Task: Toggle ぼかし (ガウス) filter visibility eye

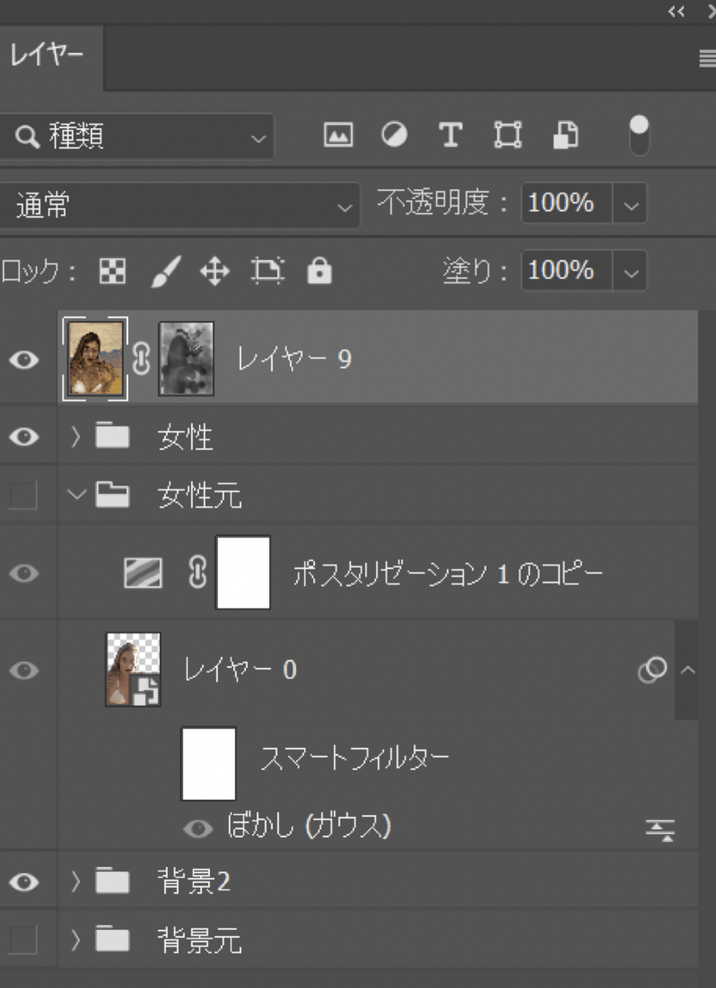Action: [x=198, y=829]
